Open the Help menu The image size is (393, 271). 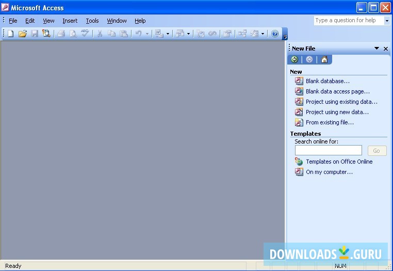pos(140,21)
